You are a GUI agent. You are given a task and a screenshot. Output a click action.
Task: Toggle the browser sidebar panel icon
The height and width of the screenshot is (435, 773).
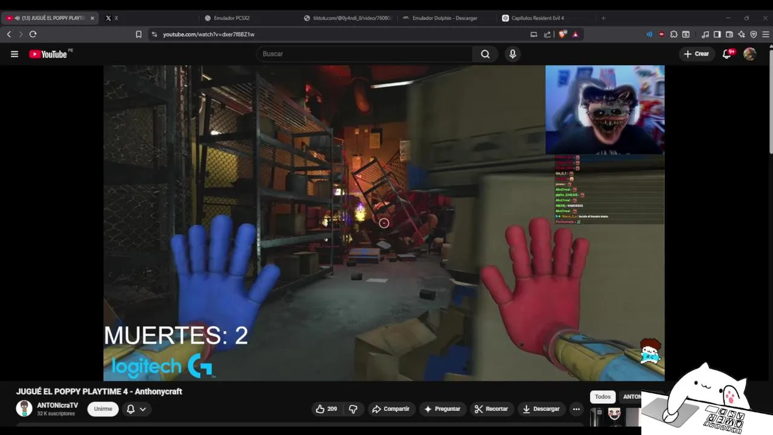[717, 34]
